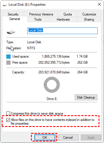This screenshot has width=104, height=143.
Task: Open the Quota tab
Action: point(68,14)
